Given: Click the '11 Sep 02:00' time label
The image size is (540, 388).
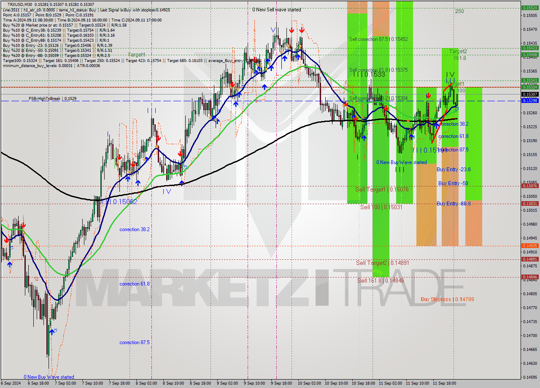Looking at the screenshot, I should [391, 383].
